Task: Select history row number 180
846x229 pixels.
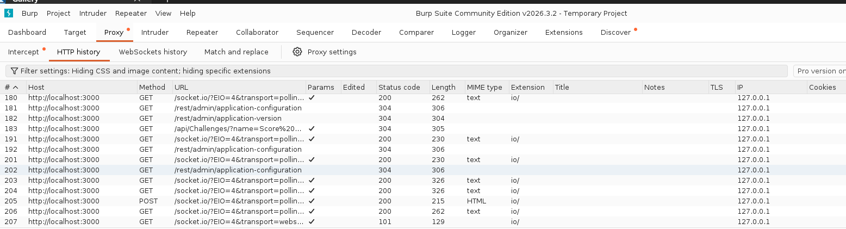Action: tap(423, 98)
